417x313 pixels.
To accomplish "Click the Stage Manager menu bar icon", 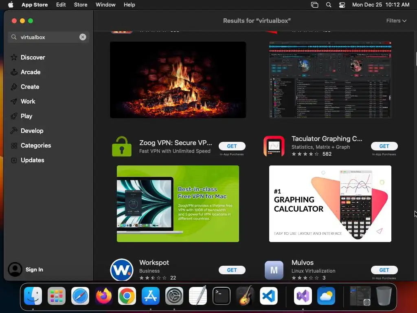I will click(314, 4).
